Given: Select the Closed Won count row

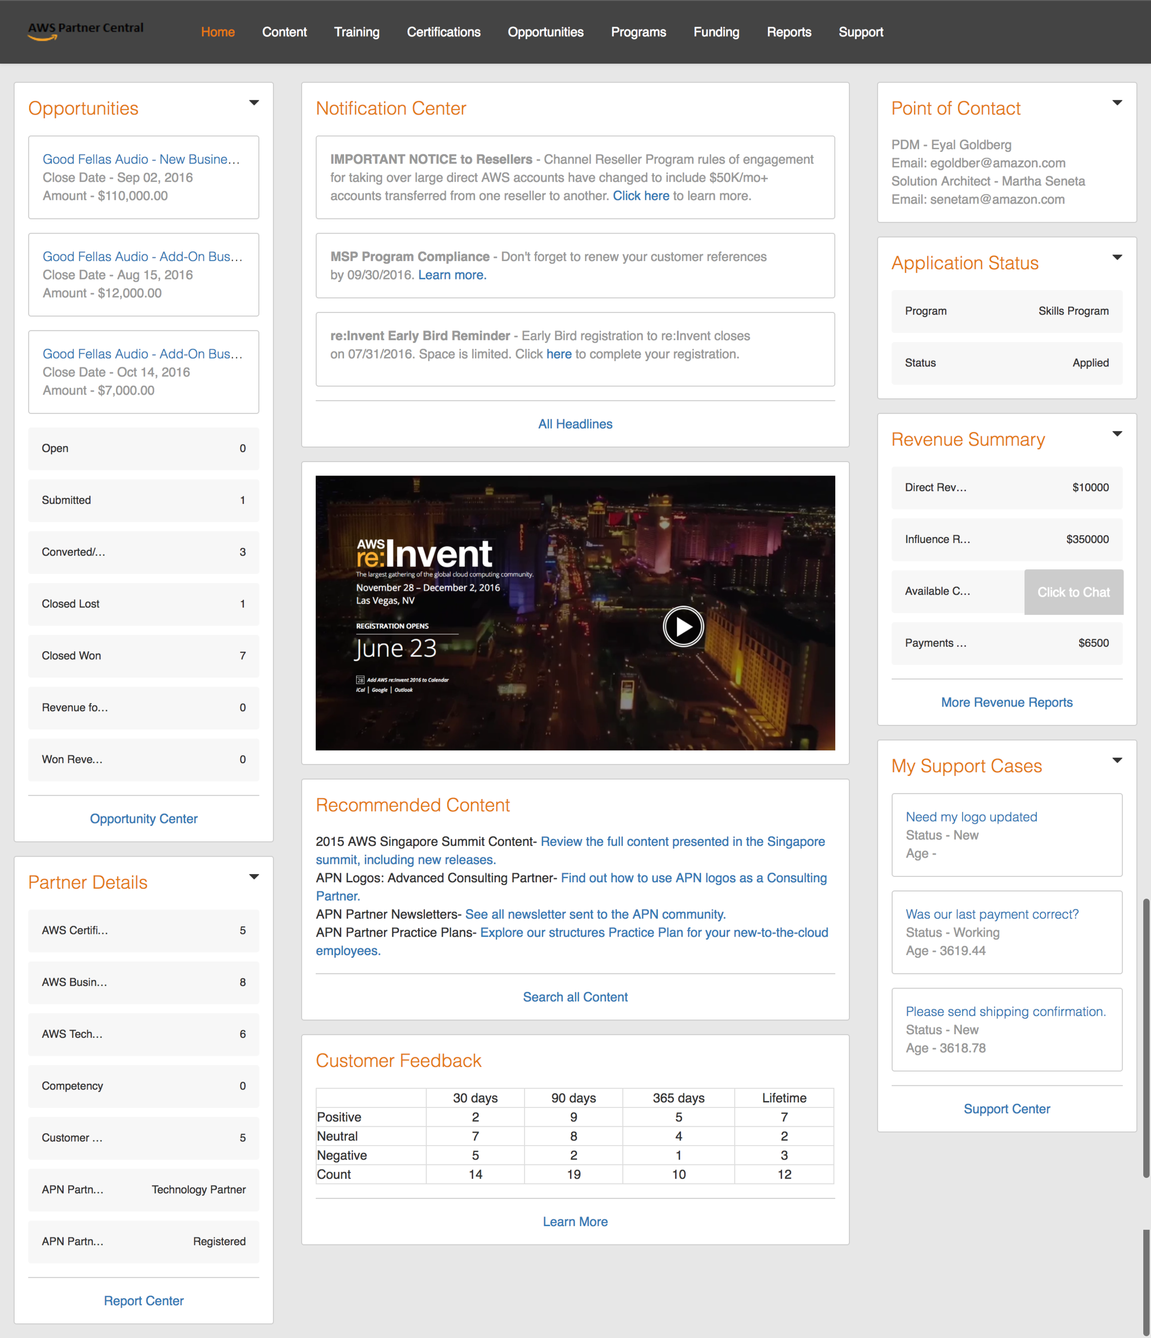Looking at the screenshot, I should tap(143, 655).
